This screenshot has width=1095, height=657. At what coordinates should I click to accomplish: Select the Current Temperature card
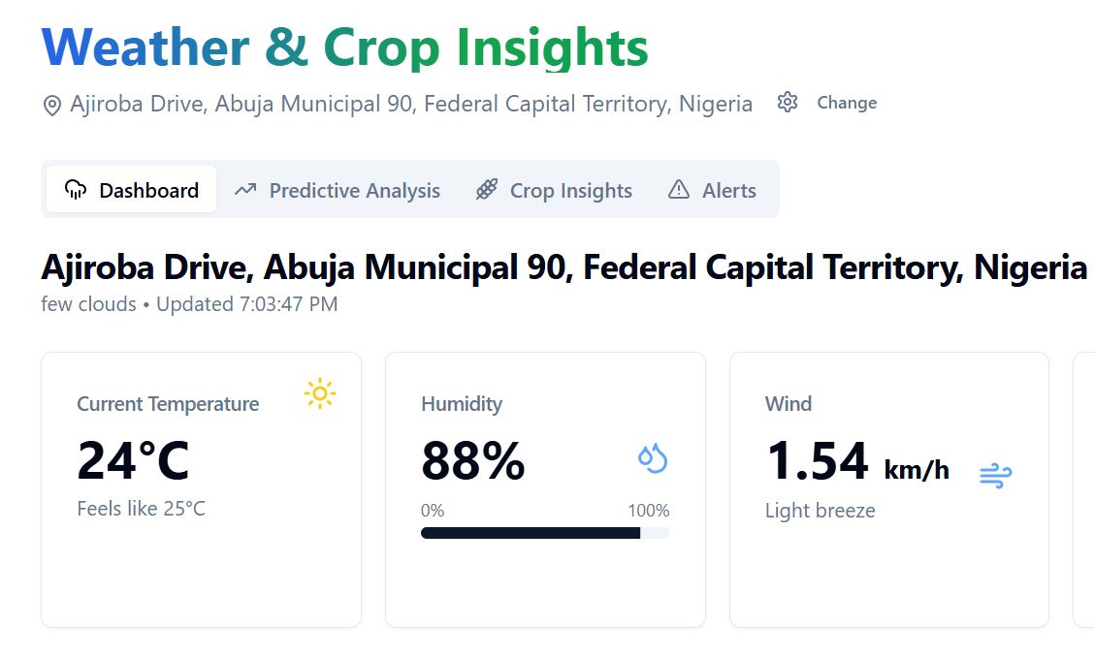click(201, 489)
